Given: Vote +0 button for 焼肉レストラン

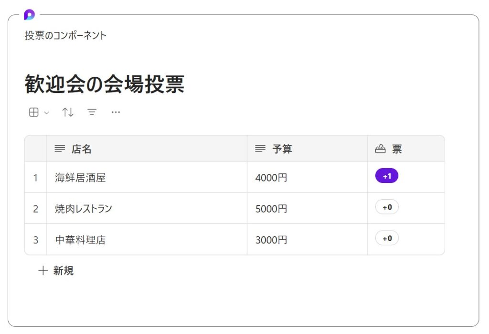Looking at the screenshot, I should click(x=387, y=207).
